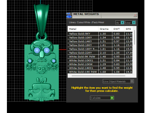
Task: Select the Yellow Gold:9KY row
Action: tap(100, 34)
